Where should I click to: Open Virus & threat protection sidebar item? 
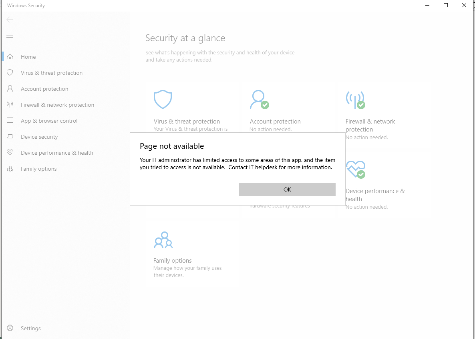pyautogui.click(x=52, y=73)
